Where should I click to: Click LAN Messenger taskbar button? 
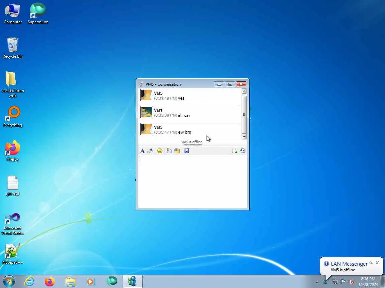tap(133, 281)
